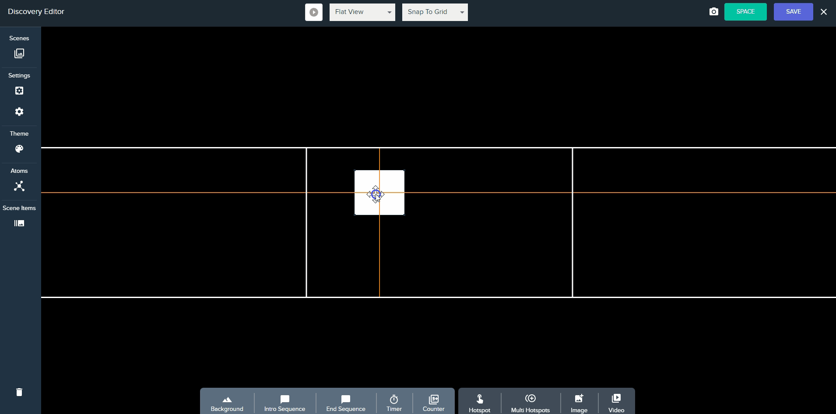Open the Atoms network icon

(19, 186)
